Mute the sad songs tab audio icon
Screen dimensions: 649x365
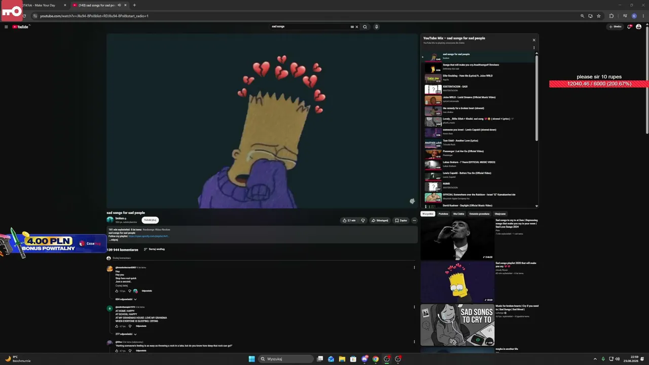point(119,5)
